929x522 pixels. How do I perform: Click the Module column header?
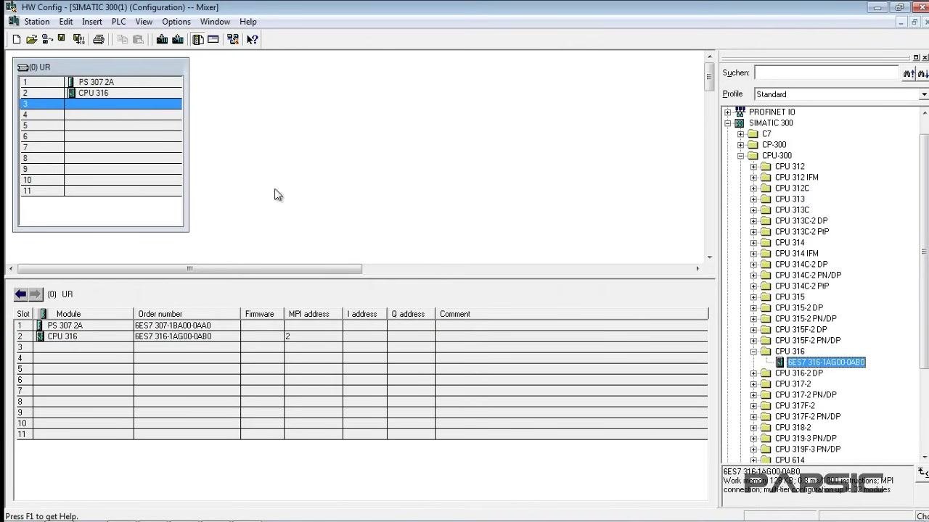[x=83, y=314]
